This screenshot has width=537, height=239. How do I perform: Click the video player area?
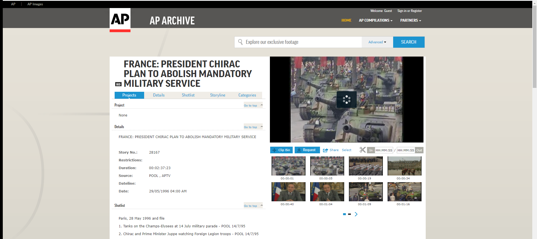[347, 100]
